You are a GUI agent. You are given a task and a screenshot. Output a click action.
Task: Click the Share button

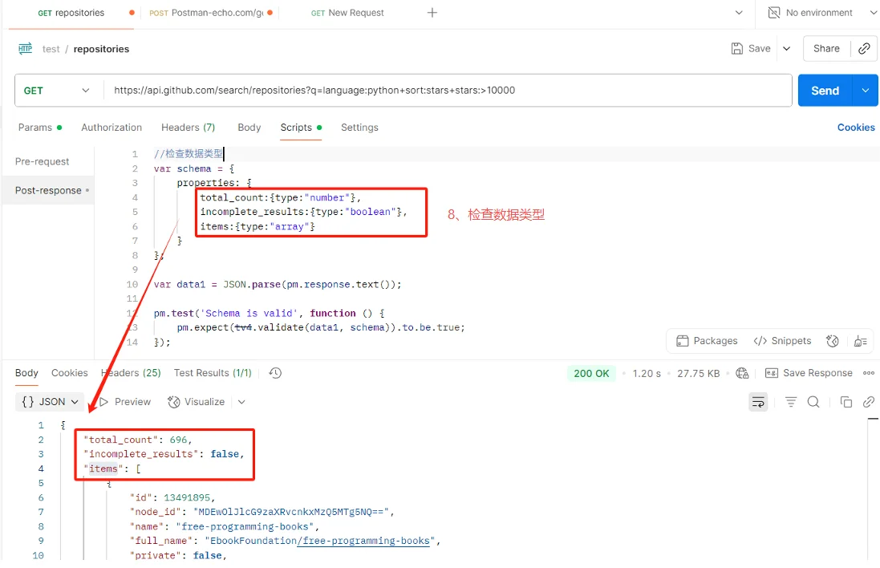(826, 49)
